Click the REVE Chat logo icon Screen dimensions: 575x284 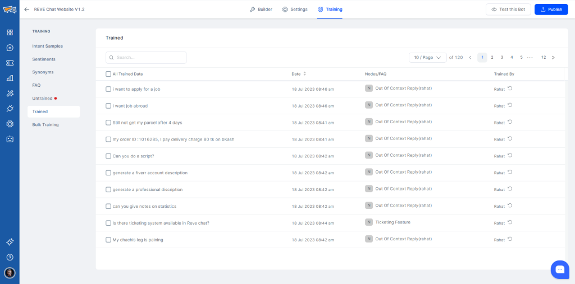tap(10, 10)
